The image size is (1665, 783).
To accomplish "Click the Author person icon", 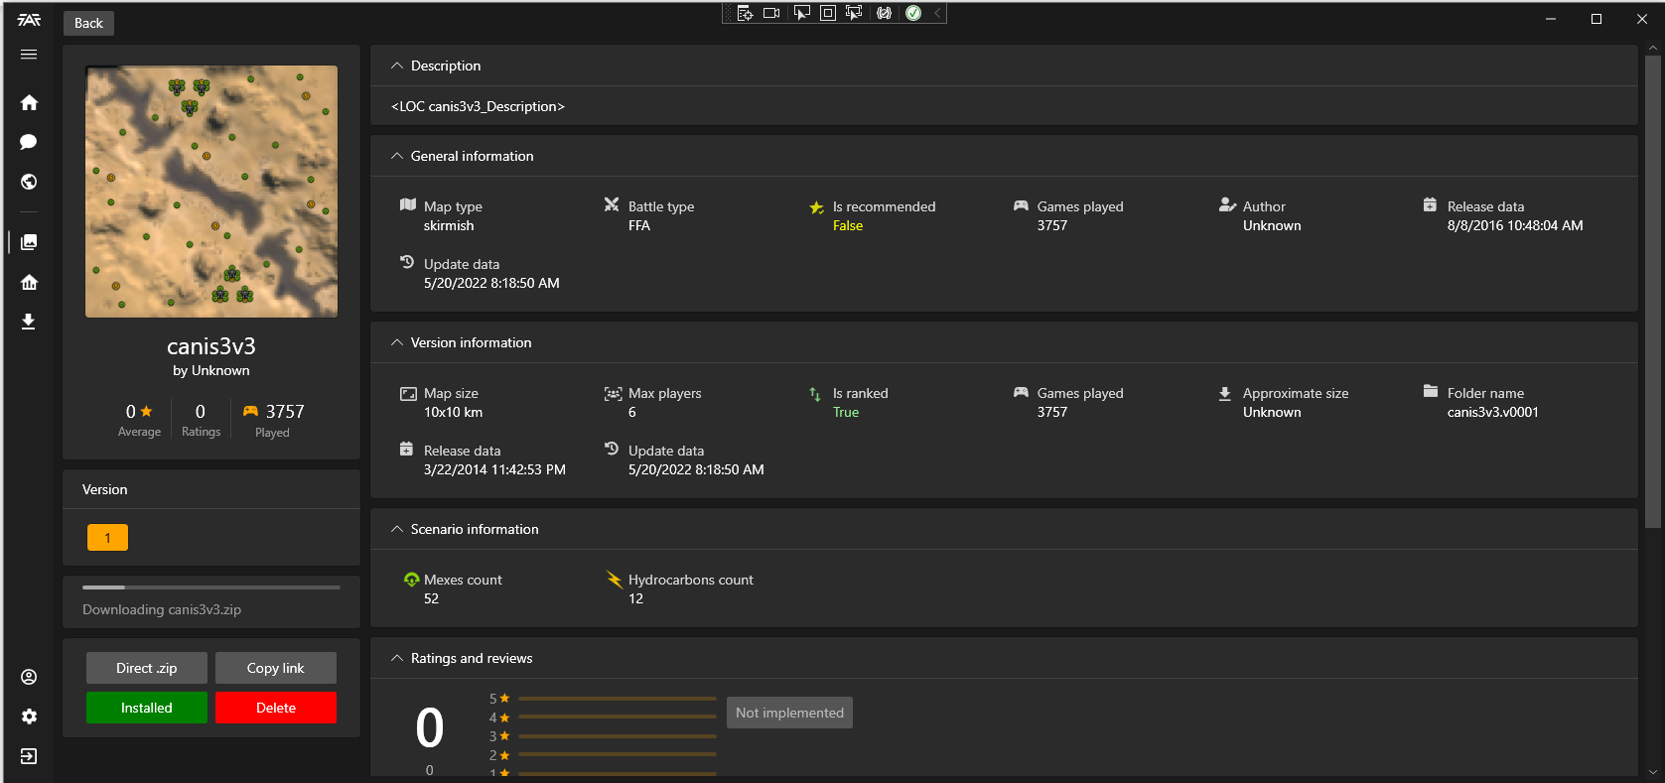I will 1227,204.
